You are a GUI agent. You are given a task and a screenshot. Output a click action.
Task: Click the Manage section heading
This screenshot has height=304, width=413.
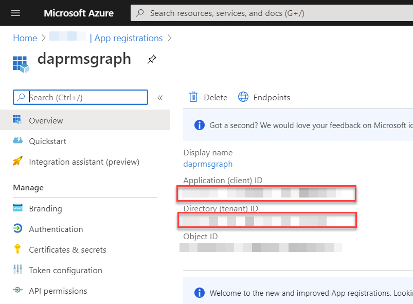click(x=28, y=188)
